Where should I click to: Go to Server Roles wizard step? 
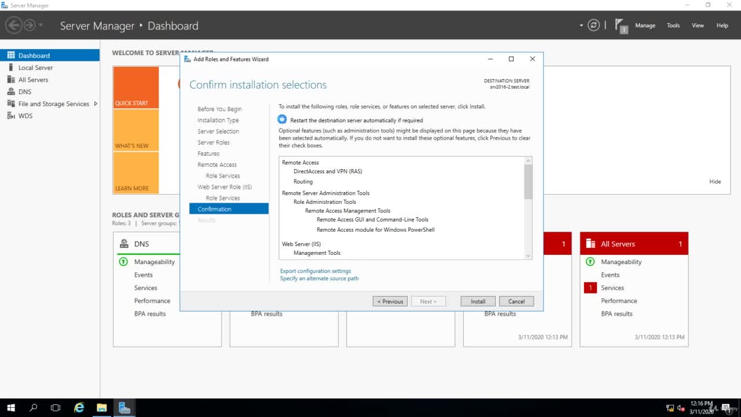pos(214,142)
